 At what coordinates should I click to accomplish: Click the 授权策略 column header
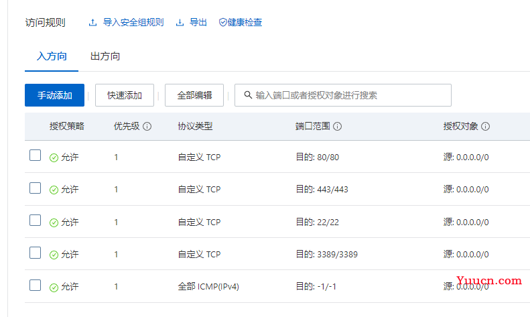tap(66, 127)
